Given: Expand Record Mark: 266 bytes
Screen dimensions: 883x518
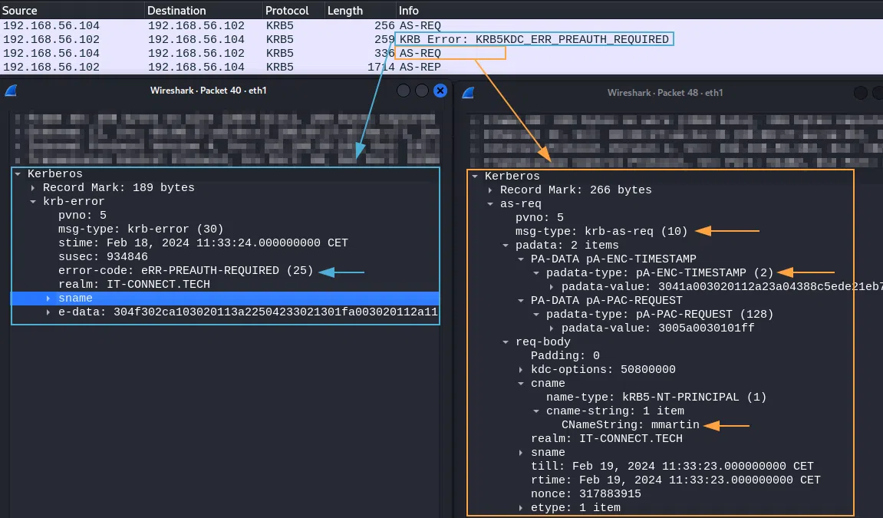Looking at the screenshot, I should point(490,190).
